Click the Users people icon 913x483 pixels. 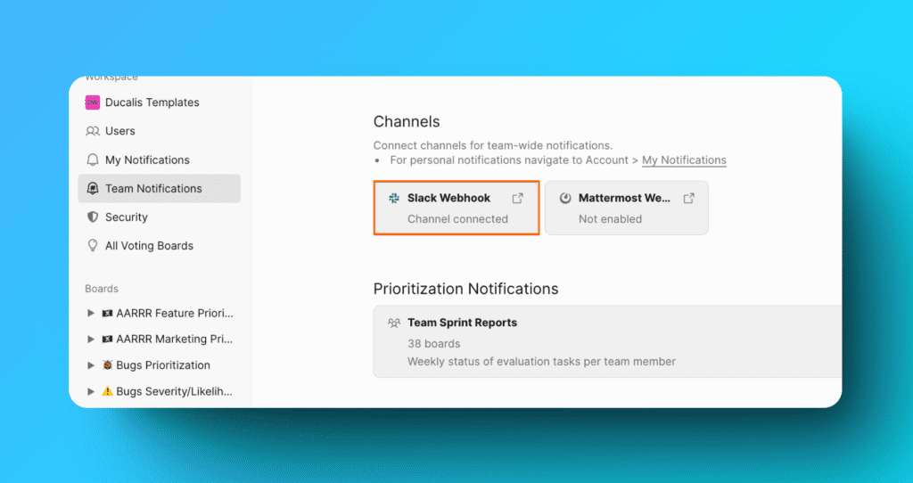[92, 131]
